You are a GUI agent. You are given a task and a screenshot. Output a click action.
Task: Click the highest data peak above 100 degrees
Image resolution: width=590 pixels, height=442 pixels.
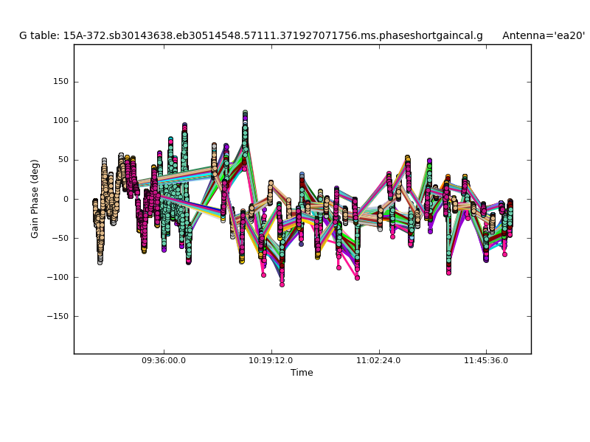[x=245, y=113]
